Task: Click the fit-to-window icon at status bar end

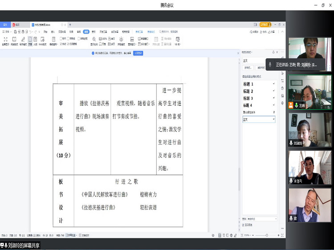Action: click(282, 235)
